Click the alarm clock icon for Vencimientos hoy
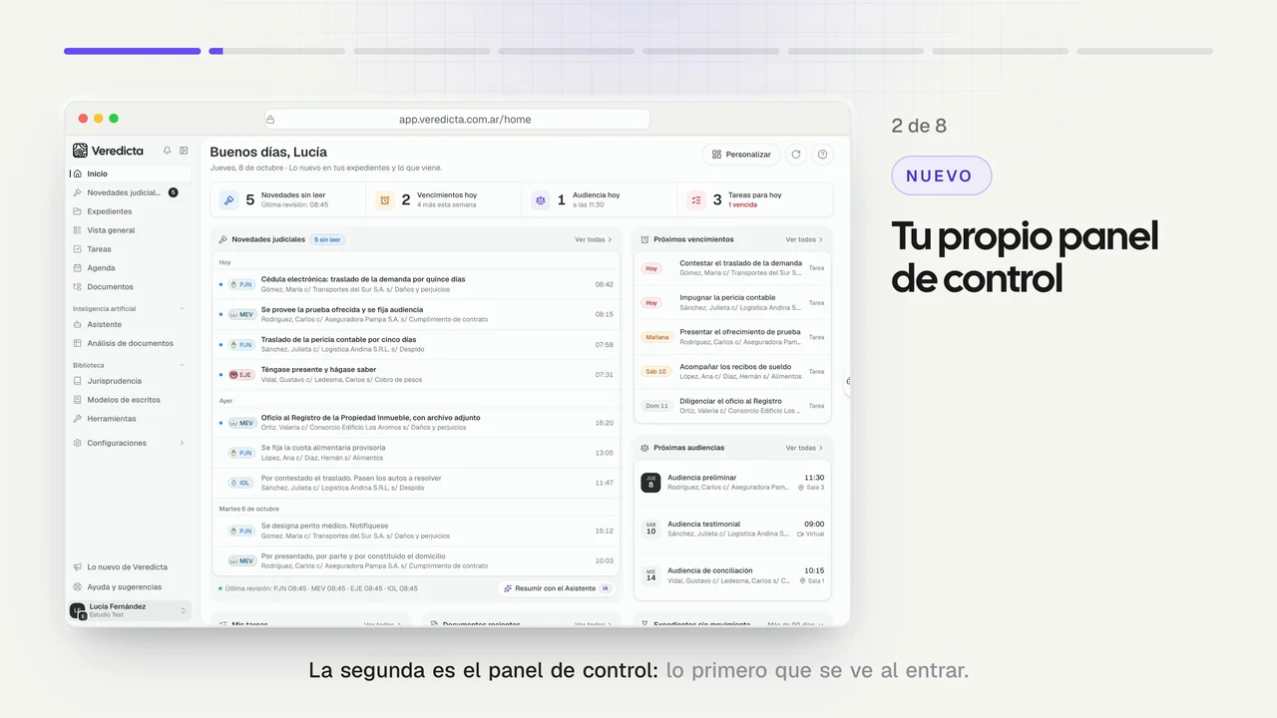1277x718 pixels. [x=384, y=199]
